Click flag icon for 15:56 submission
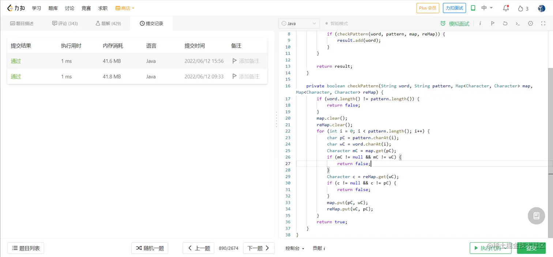 [x=234, y=61]
